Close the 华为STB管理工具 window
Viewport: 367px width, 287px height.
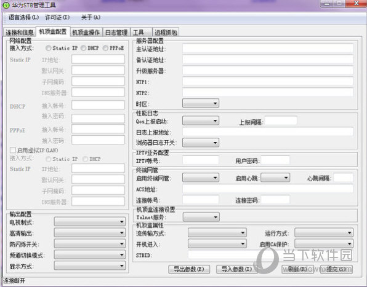357,3
